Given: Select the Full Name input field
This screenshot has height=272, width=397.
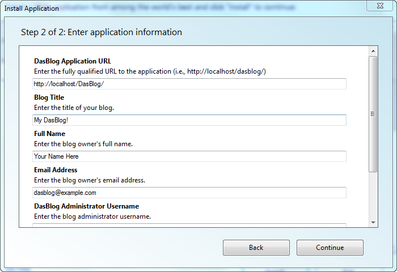Looking at the screenshot, I should pos(189,156).
